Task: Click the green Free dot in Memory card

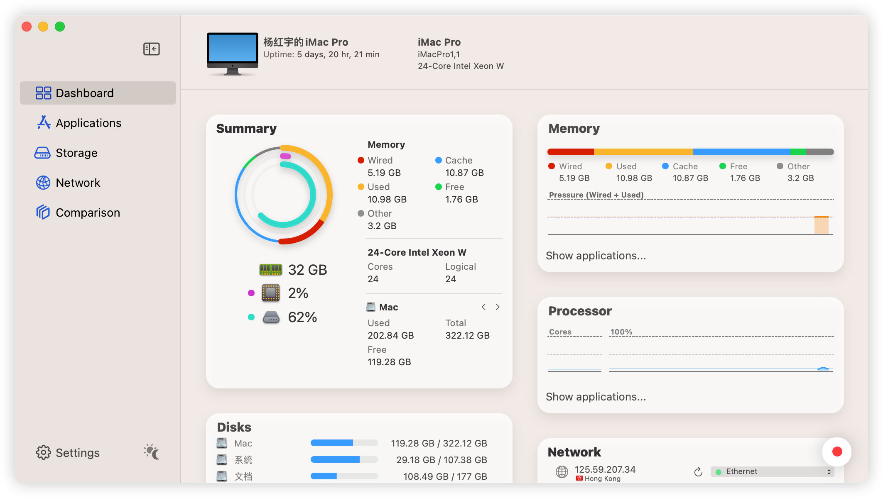Action: click(723, 166)
